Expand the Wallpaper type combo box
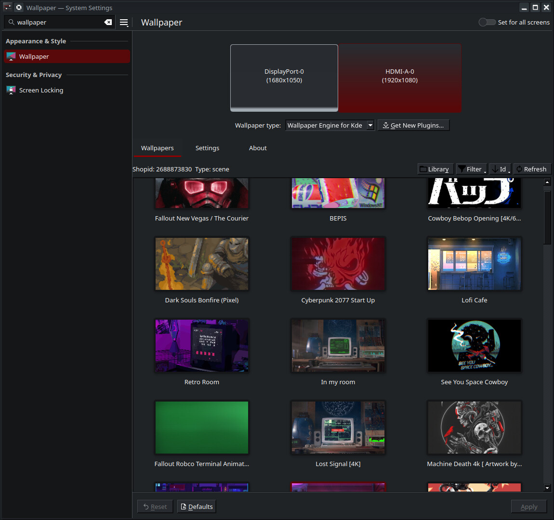Image resolution: width=554 pixels, height=520 pixels. click(x=330, y=125)
